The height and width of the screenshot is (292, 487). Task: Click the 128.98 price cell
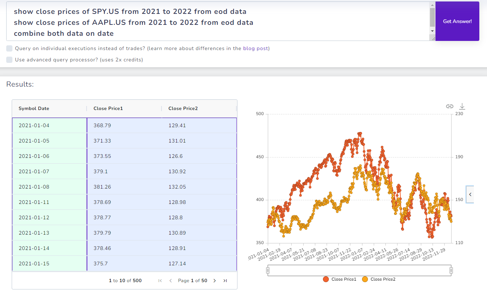pos(199,202)
